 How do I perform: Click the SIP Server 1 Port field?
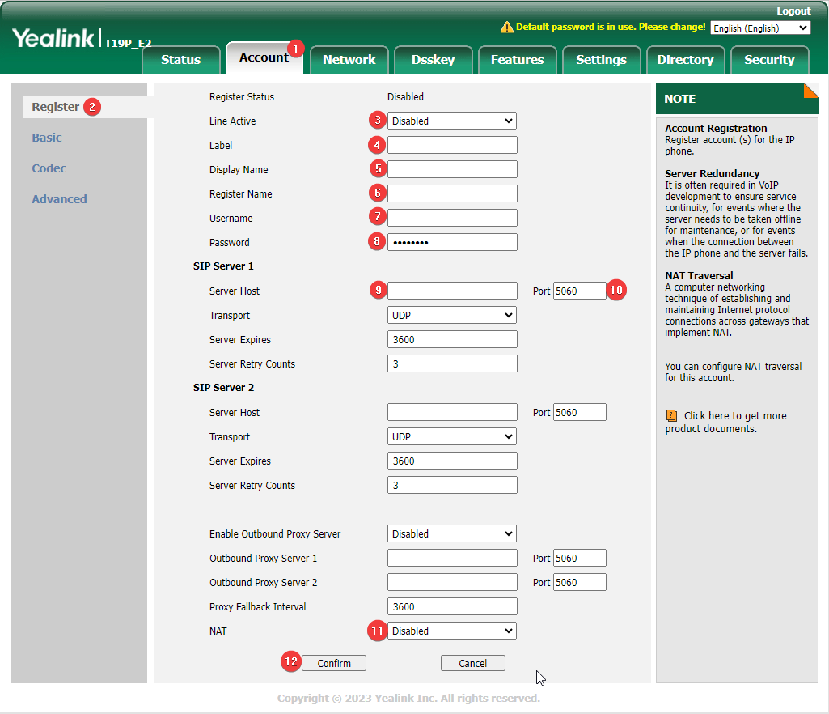pyautogui.click(x=579, y=291)
